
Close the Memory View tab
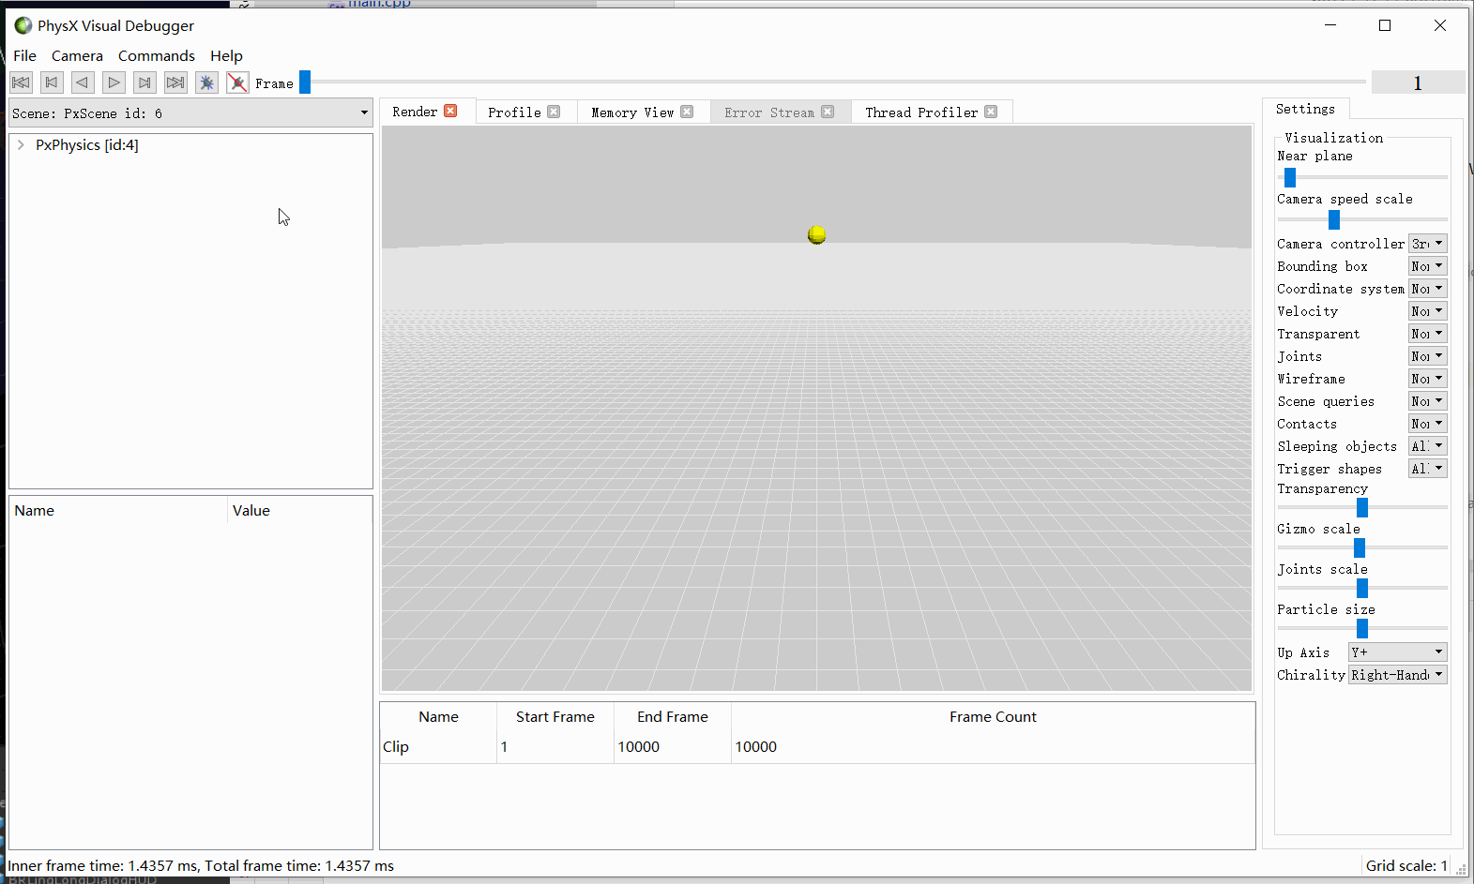[687, 112]
